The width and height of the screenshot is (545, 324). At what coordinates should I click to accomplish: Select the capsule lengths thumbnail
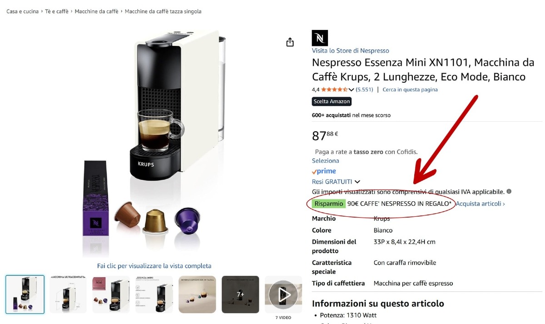pos(198,294)
